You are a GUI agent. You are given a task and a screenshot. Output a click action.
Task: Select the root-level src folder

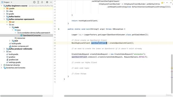point(10,51)
